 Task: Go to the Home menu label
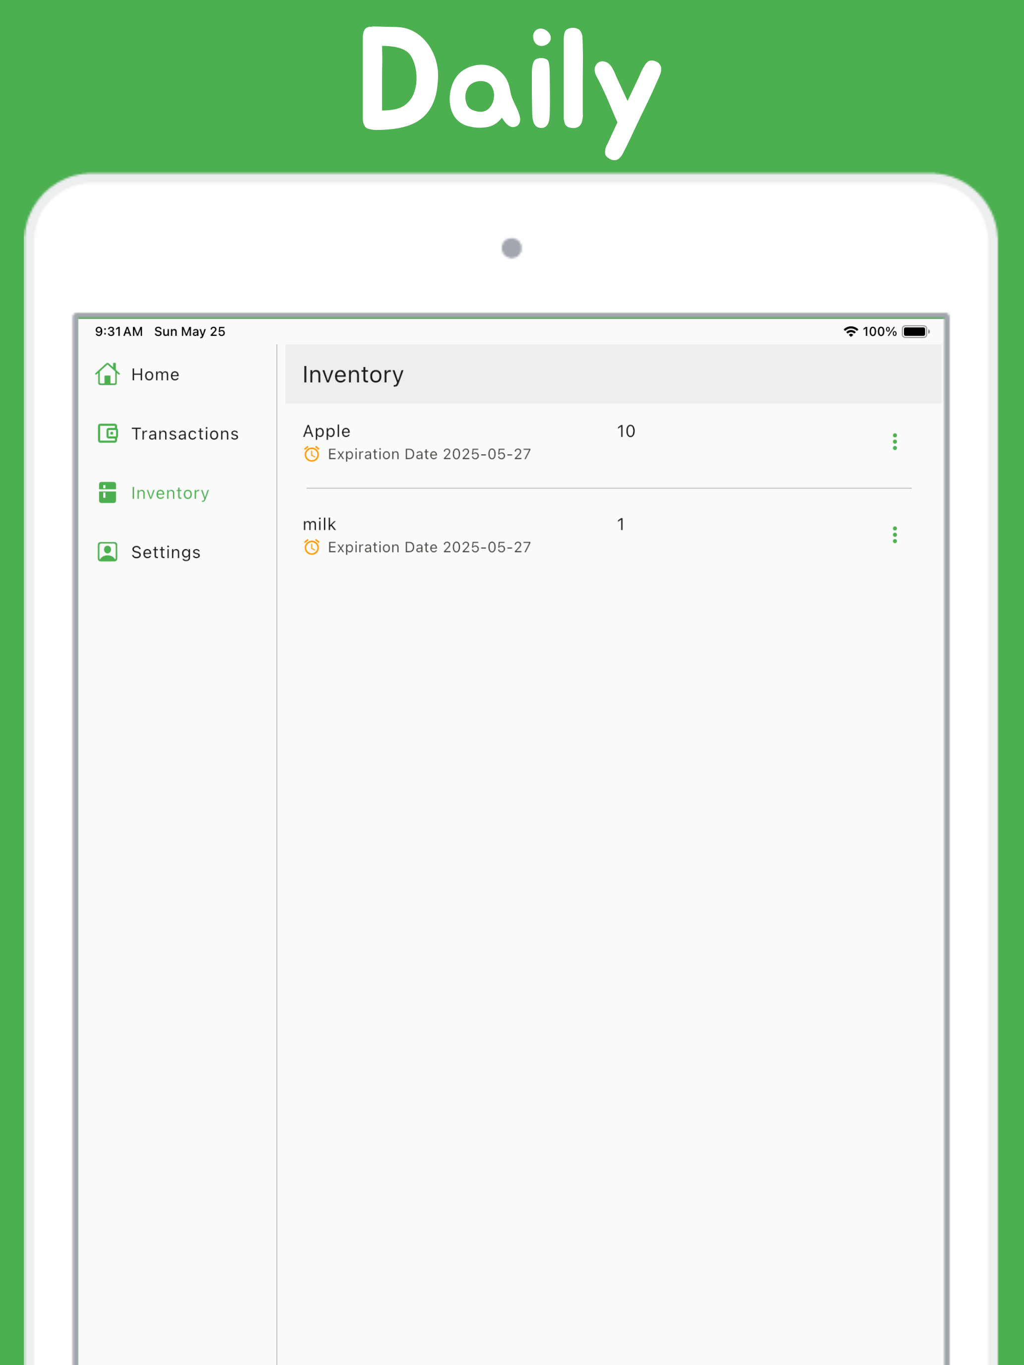156,374
